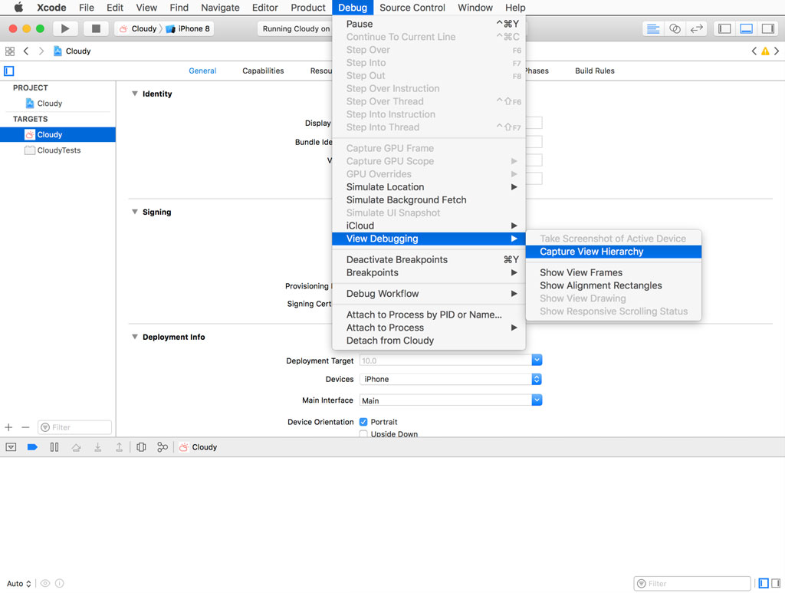
Task: Run the Cloudy app with the Play button
Action: pos(65,28)
